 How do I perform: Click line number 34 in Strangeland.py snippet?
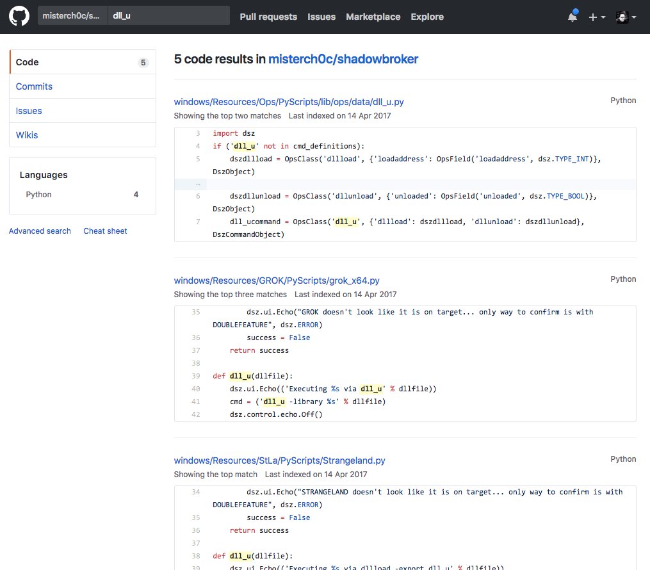click(196, 492)
